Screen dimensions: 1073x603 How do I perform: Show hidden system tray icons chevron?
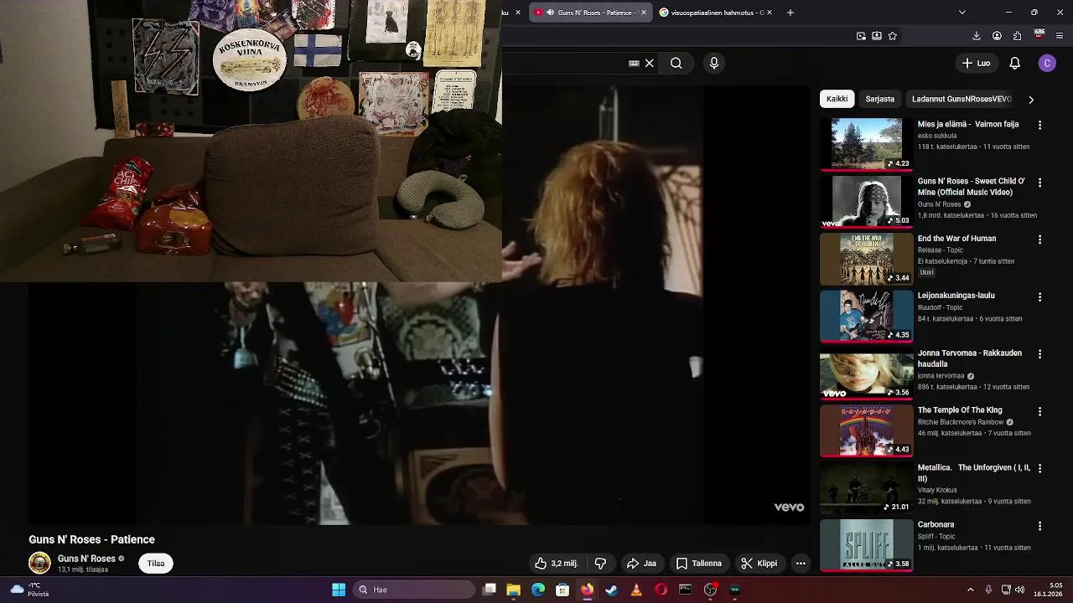click(x=971, y=590)
